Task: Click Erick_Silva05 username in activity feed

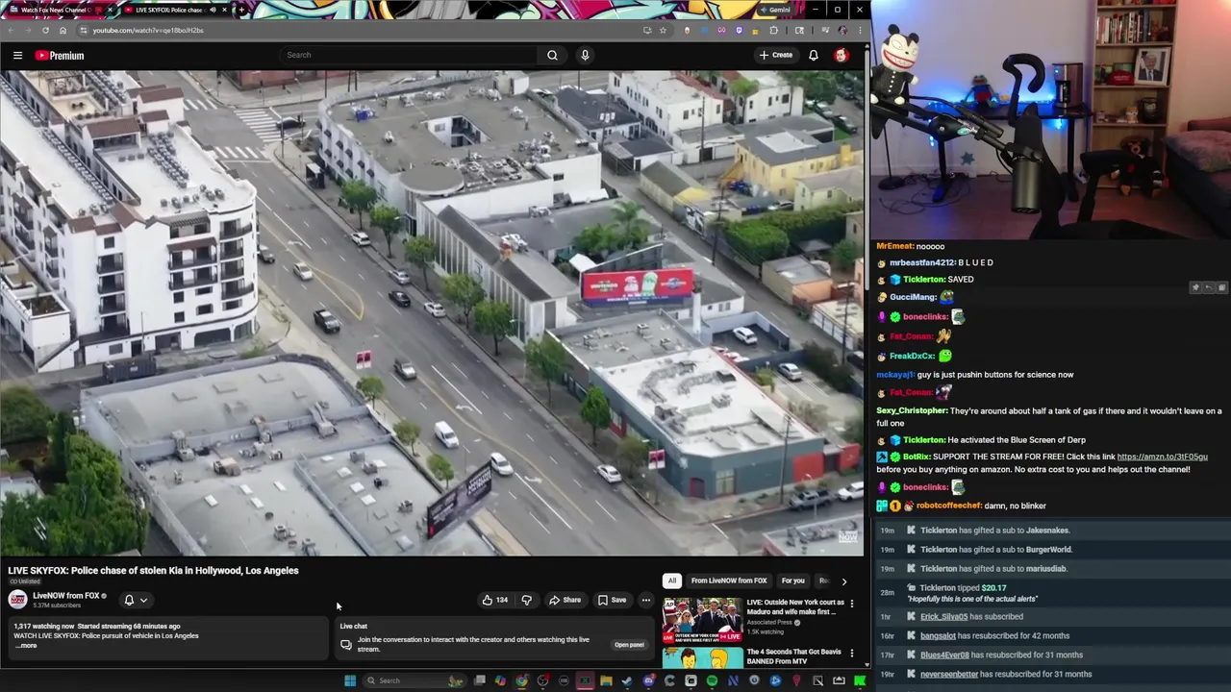Action: click(943, 617)
